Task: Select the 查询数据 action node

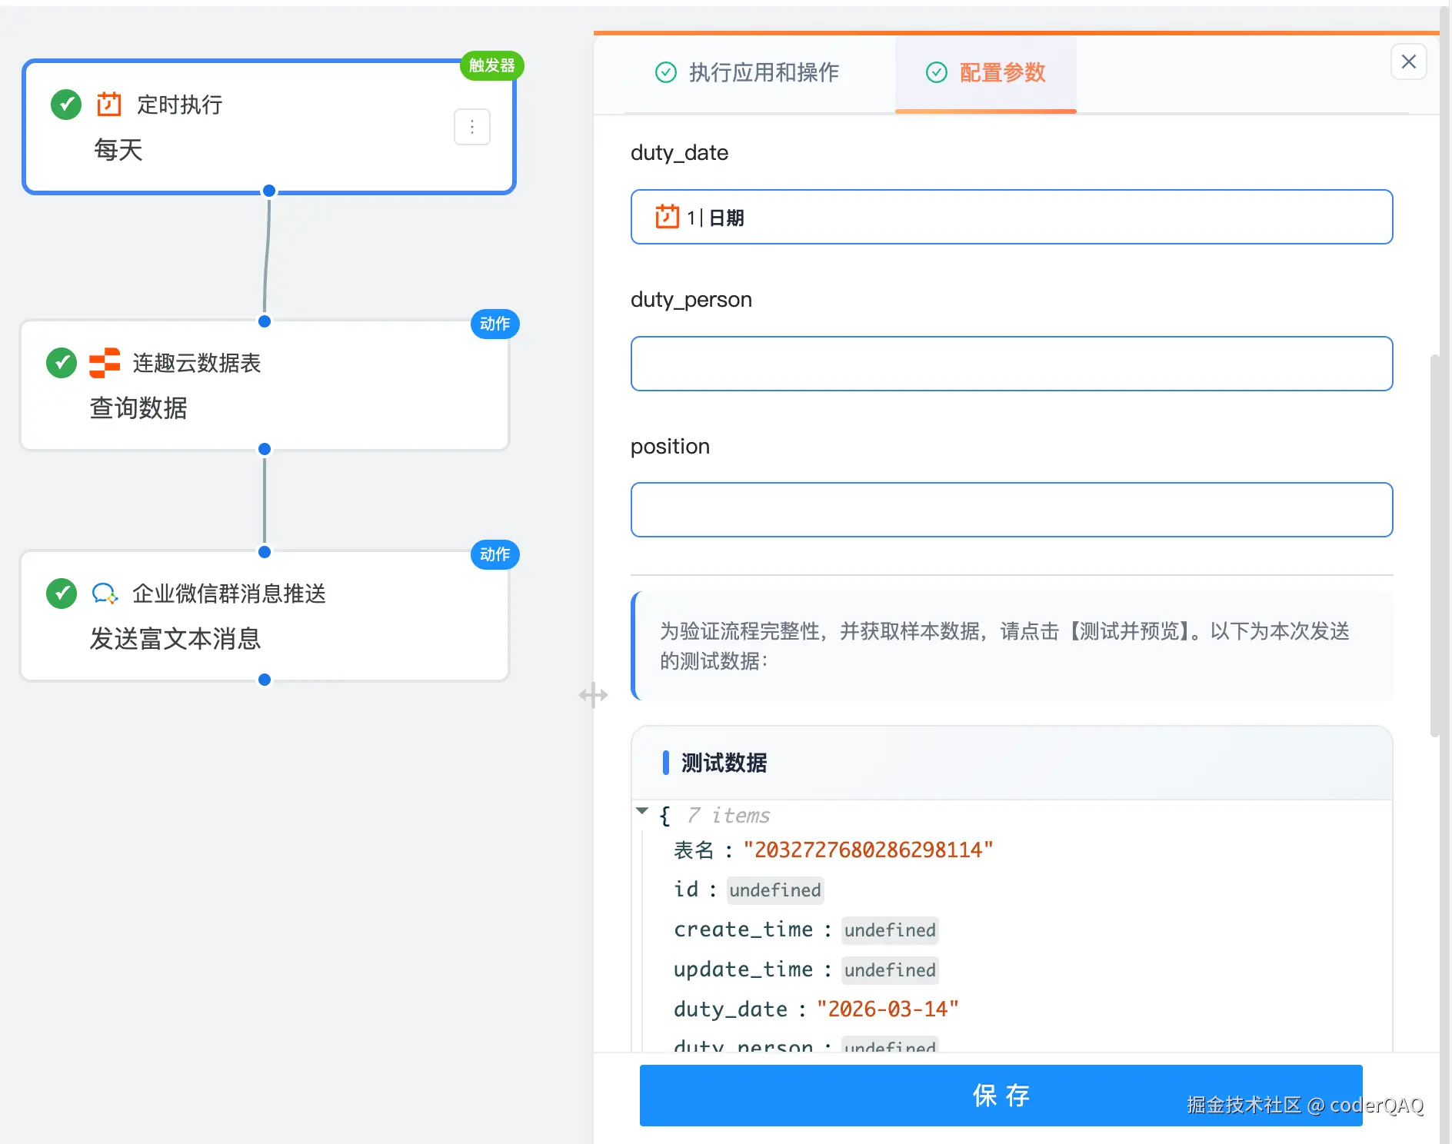Action: pos(265,385)
